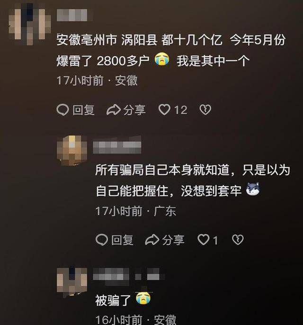Like the first comment with 12 likes

point(164,109)
